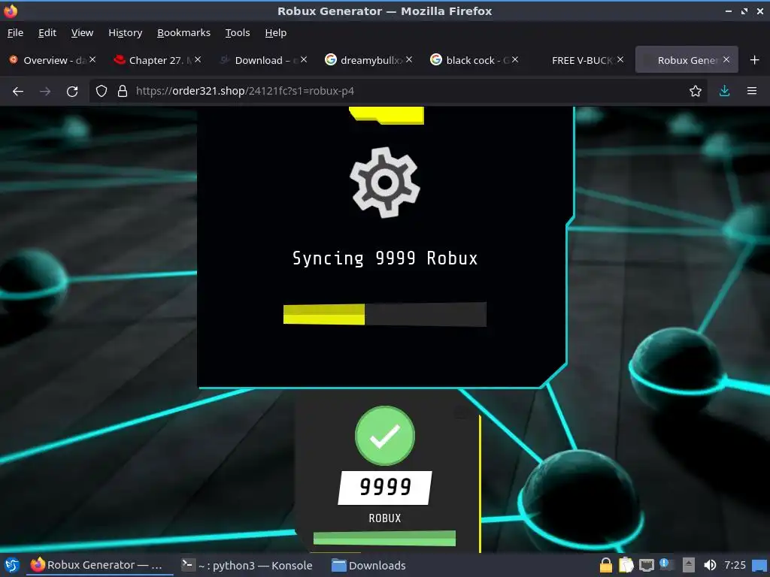
Task: Click the ROBUX label below amount
Action: (x=384, y=518)
